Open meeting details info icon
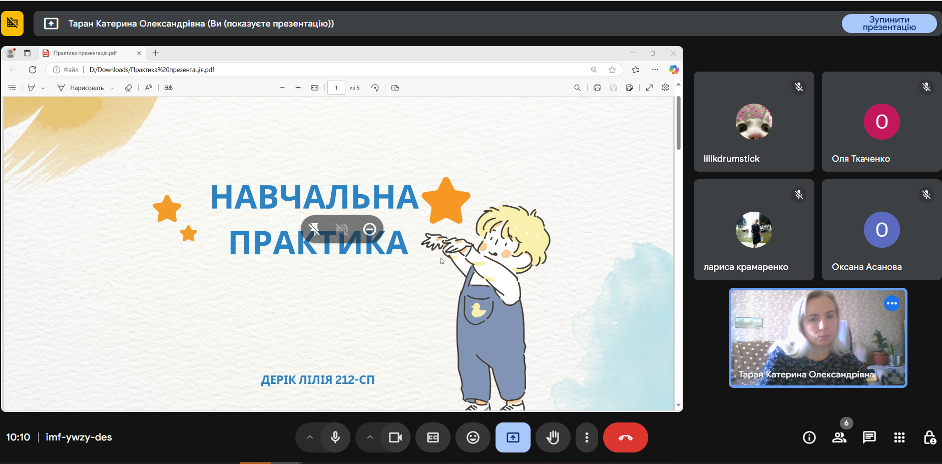Screen dimensions: 942x464 [x=809, y=437]
